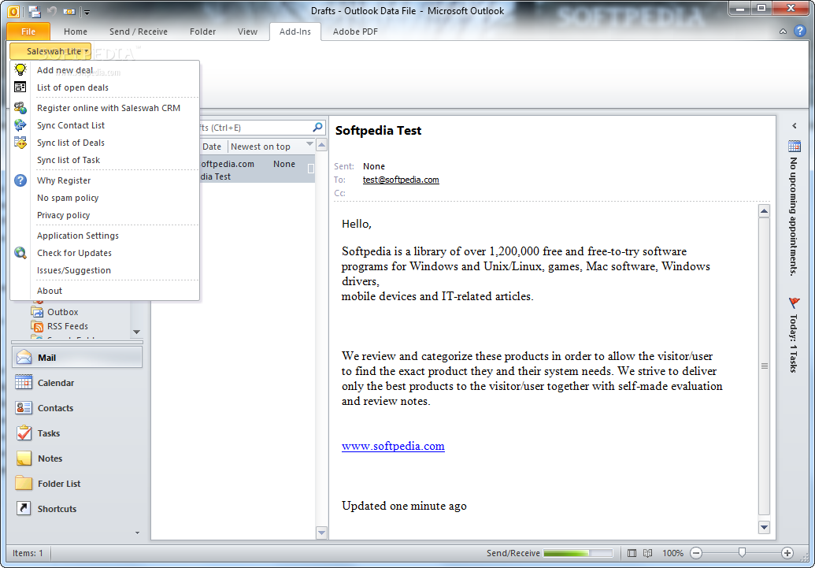Click the light bulb icon for Add new deal
This screenshot has height=568, width=815.
click(20, 69)
